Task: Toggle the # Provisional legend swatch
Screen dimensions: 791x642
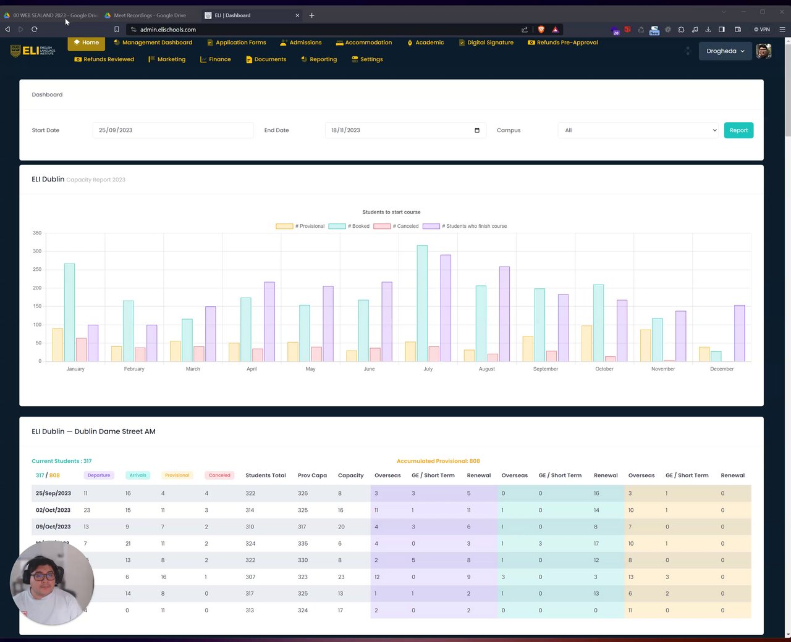Action: [284, 227]
